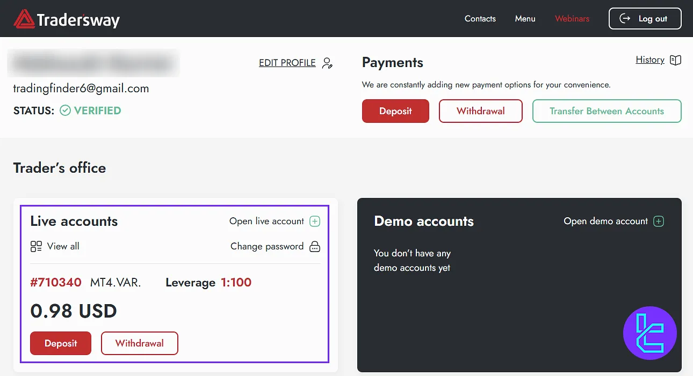Click the Payments heading
This screenshot has width=693, height=376.
[393, 63]
